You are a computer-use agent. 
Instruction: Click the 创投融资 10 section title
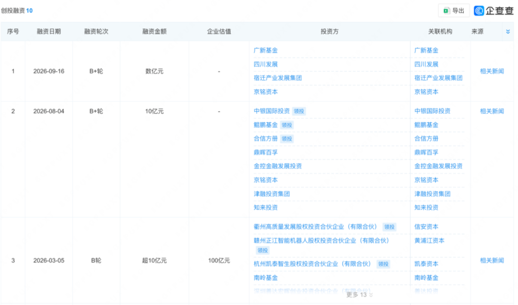click(16, 11)
